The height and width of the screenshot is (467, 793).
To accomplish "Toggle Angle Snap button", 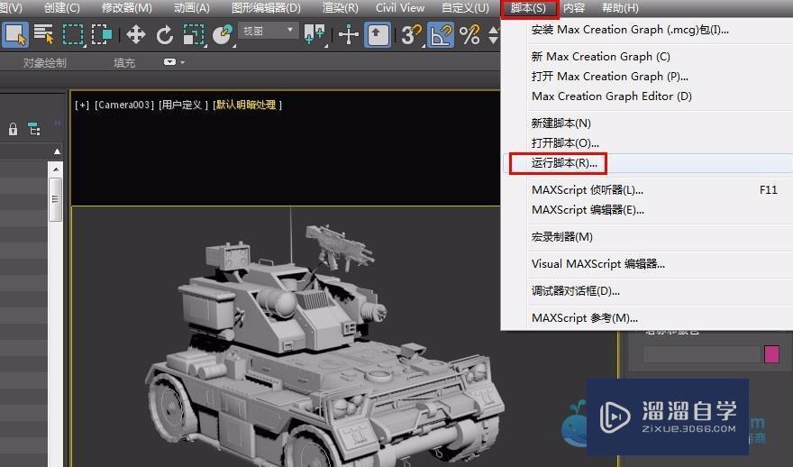I will (441, 35).
